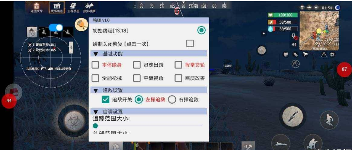This screenshot has height=150, width=352.
Task: Tap the knife attack button
Action: pyautogui.click(x=292, y=116)
